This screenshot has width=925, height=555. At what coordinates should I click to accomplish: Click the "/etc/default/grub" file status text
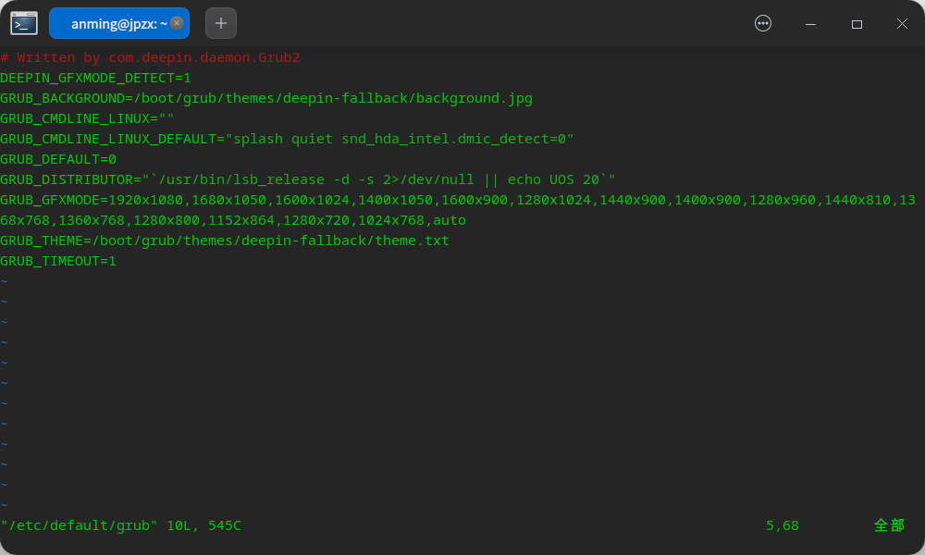[x=80, y=525]
